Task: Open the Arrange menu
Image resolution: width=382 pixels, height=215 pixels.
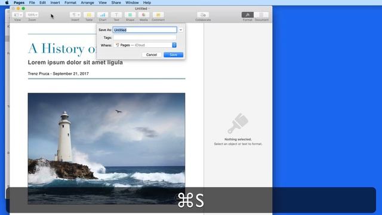Action: point(88,2)
